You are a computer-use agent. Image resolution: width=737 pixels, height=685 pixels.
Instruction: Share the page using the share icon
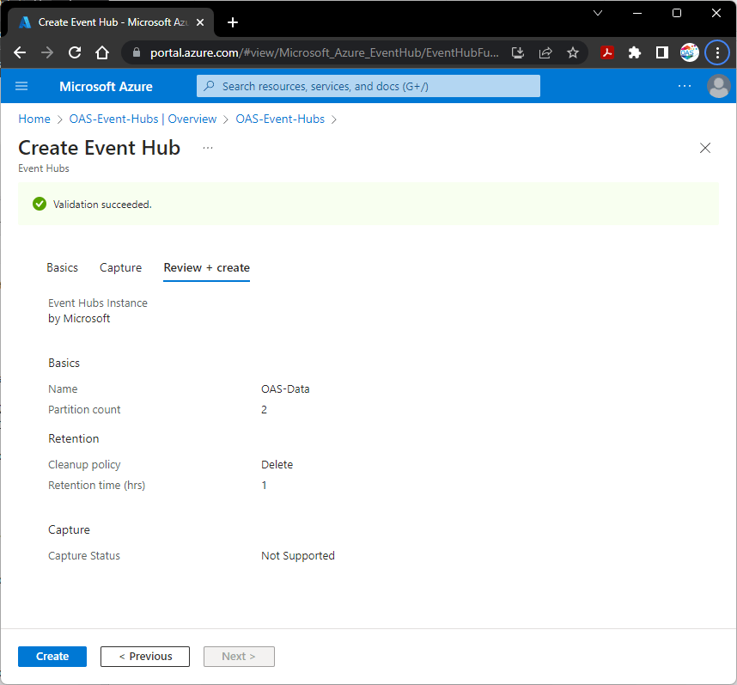click(545, 52)
